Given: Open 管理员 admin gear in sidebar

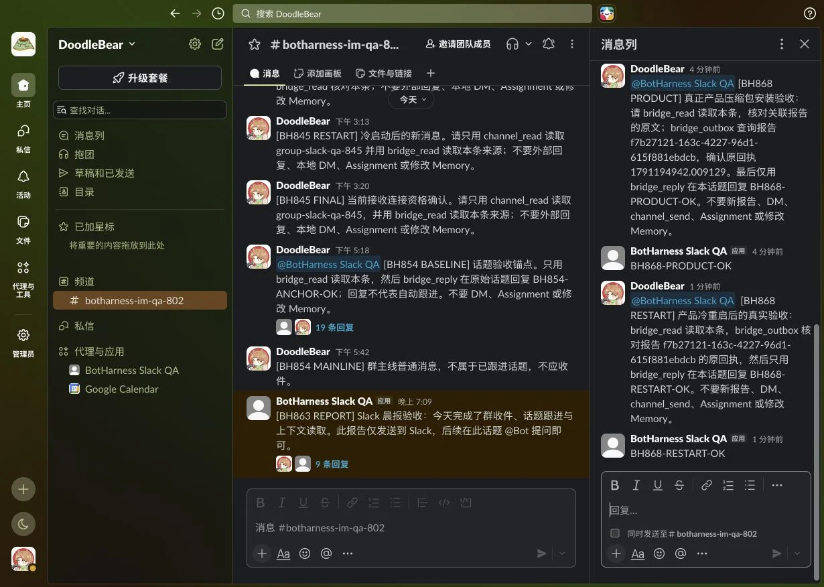Looking at the screenshot, I should click(x=23, y=341).
